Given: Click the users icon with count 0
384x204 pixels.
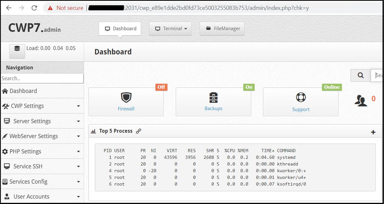Looking at the screenshot, I should 361,101.
